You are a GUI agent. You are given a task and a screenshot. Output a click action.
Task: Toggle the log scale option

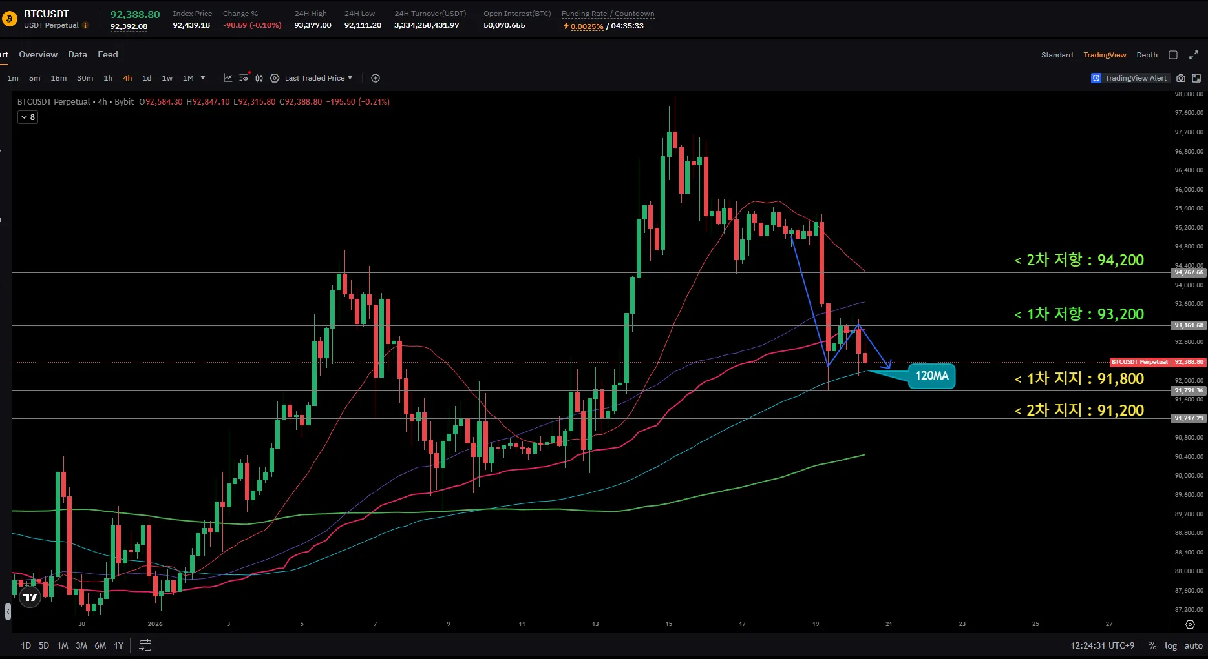point(1171,645)
